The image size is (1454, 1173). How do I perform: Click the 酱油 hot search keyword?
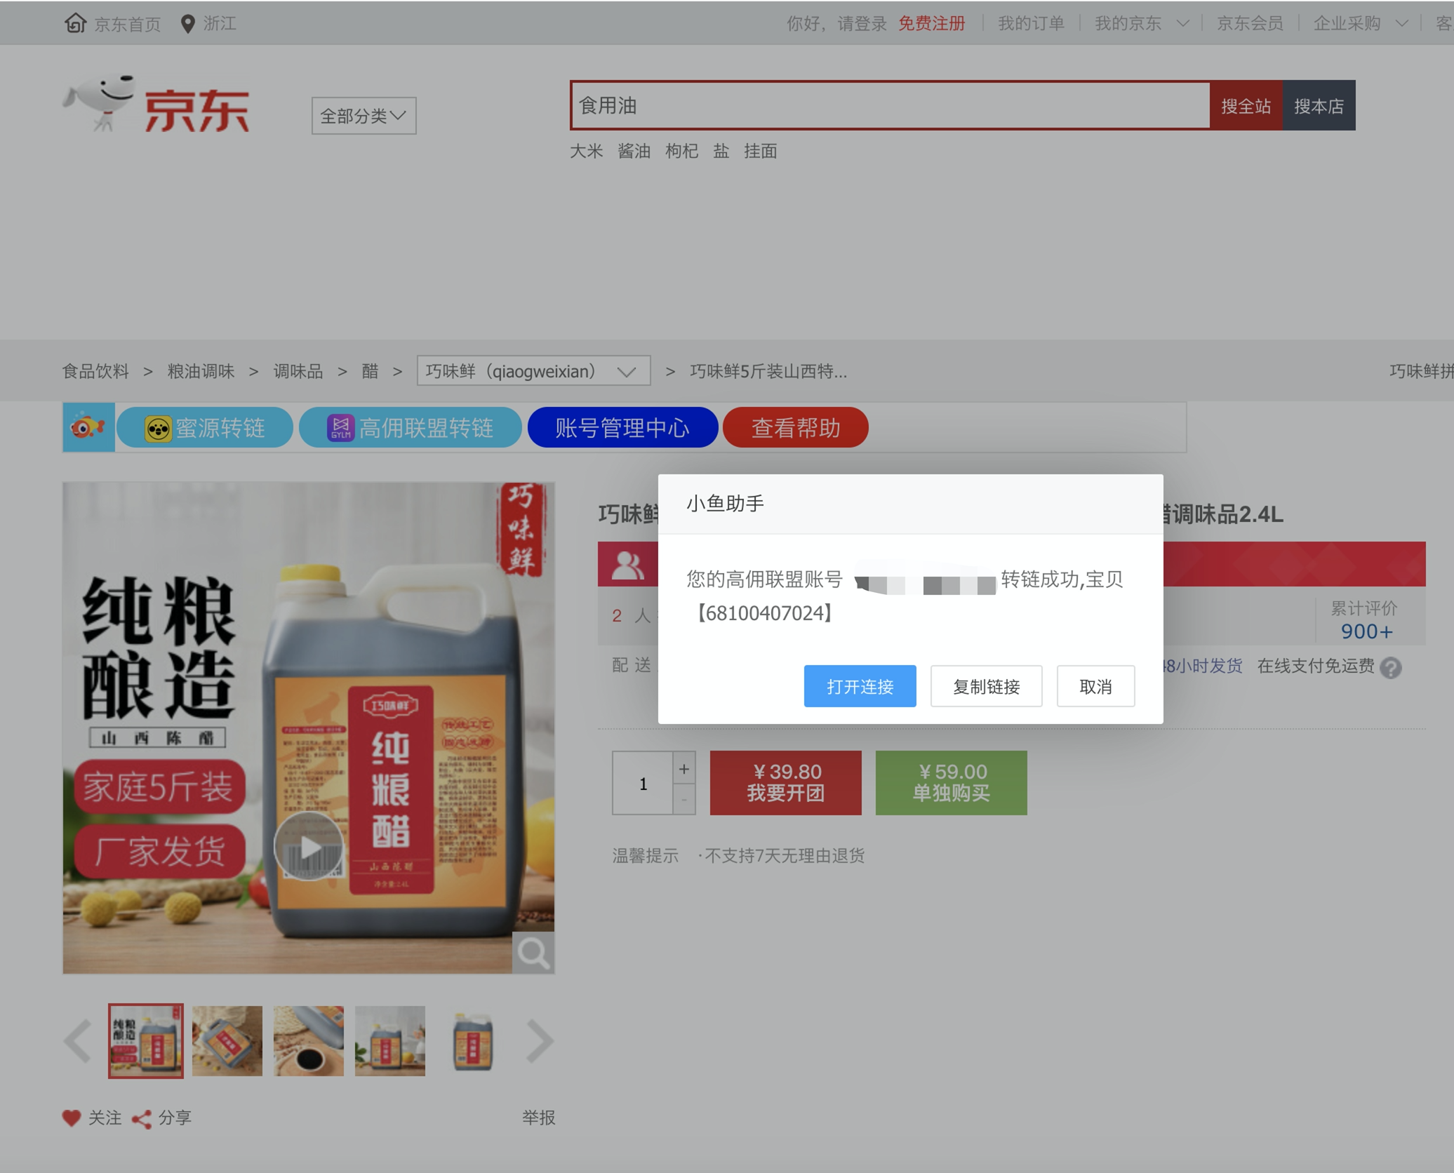(634, 151)
